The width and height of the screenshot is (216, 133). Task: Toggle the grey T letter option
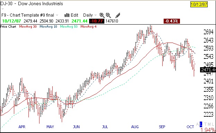click(x=205, y=124)
